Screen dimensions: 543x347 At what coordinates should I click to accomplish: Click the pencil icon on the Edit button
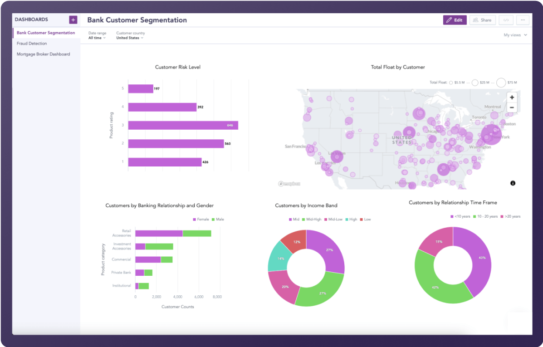pyautogui.click(x=450, y=20)
